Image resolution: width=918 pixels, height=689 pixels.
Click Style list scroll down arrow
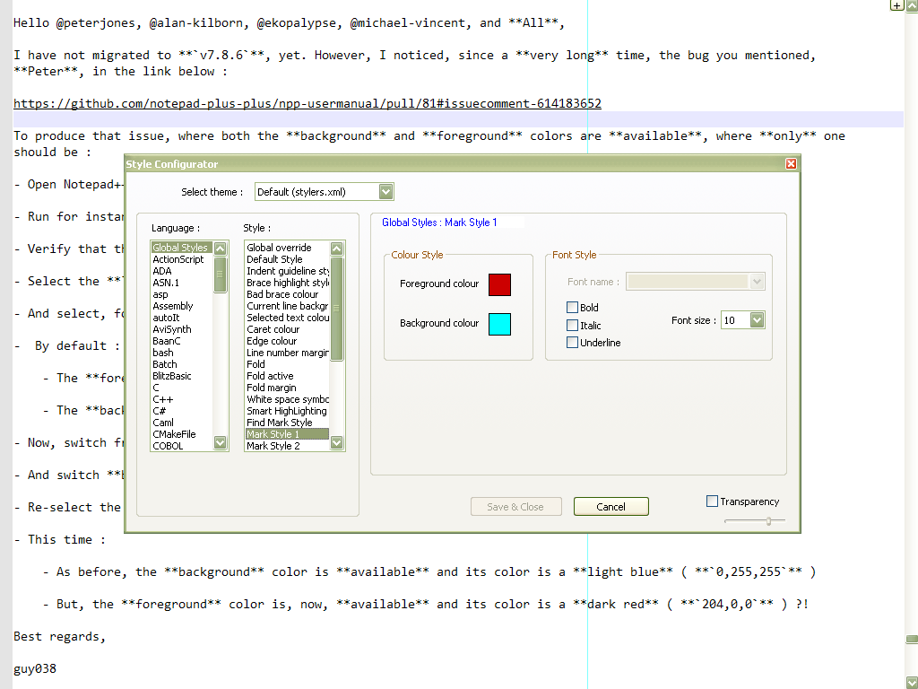point(337,442)
